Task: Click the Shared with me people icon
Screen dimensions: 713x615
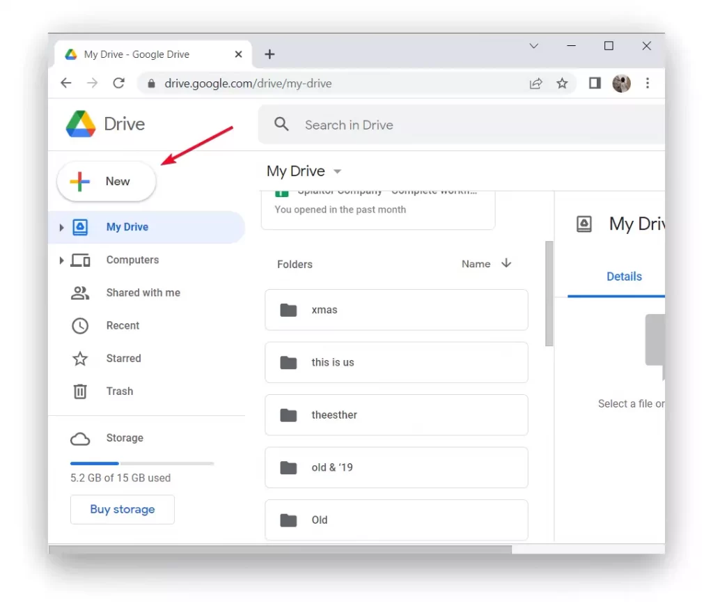Action: [x=80, y=293]
